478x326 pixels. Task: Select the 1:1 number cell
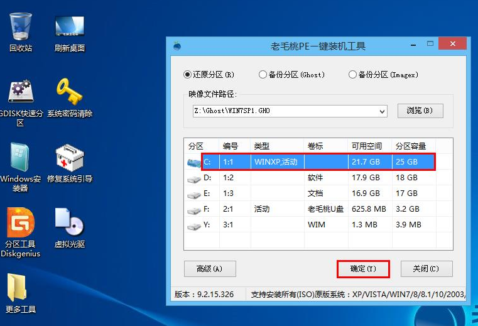[235, 161]
